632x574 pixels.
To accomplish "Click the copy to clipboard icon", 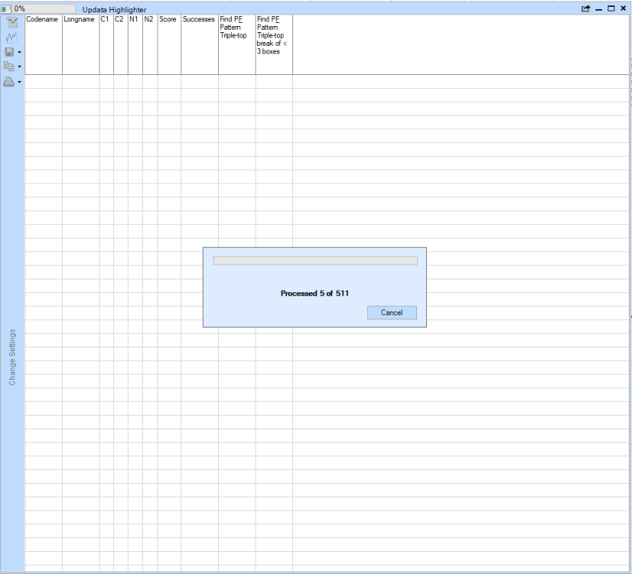I will click(8, 66).
